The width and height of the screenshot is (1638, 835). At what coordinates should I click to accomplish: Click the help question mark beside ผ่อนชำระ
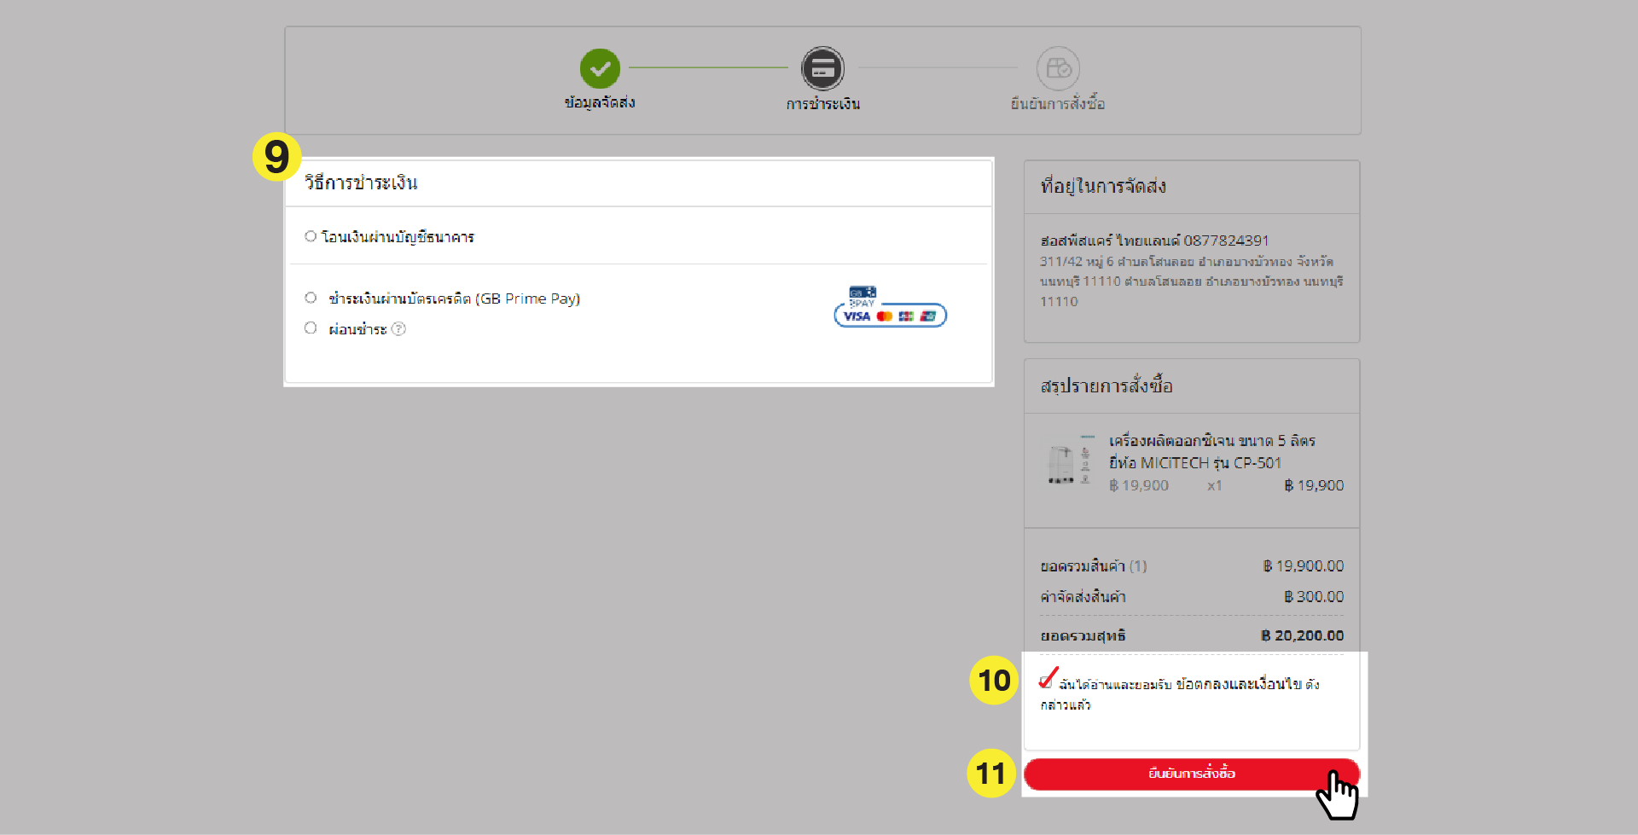tap(398, 329)
